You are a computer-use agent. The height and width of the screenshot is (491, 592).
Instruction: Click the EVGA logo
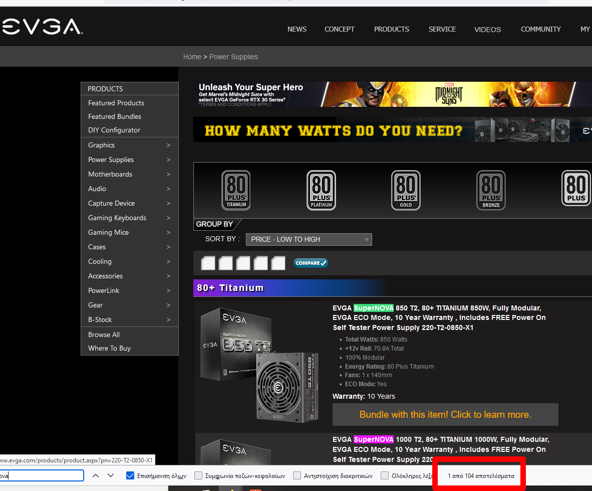pos(42,27)
